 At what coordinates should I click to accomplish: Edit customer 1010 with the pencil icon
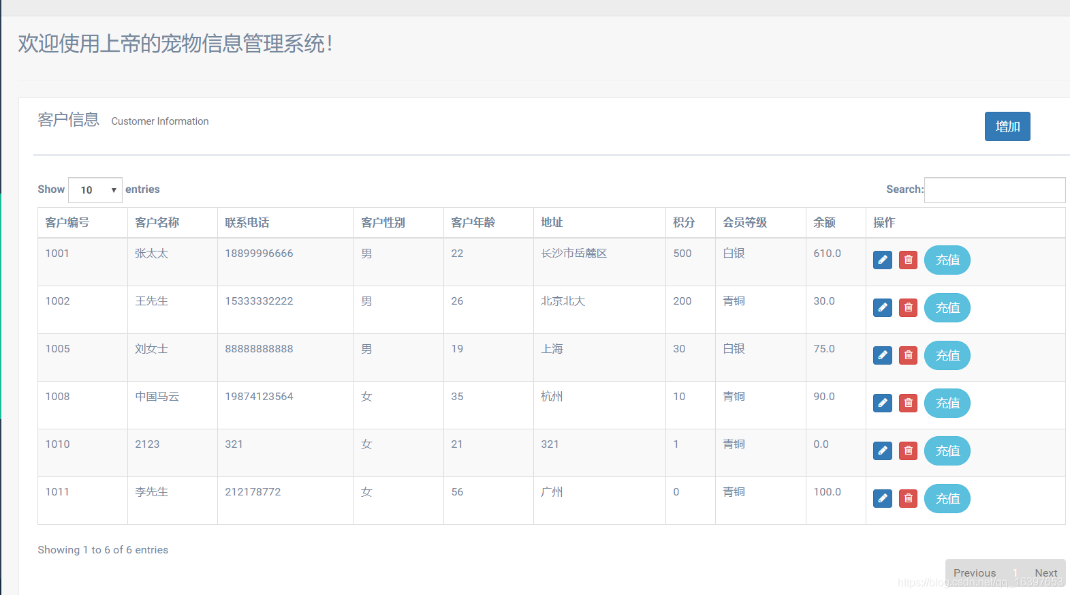pyautogui.click(x=882, y=451)
